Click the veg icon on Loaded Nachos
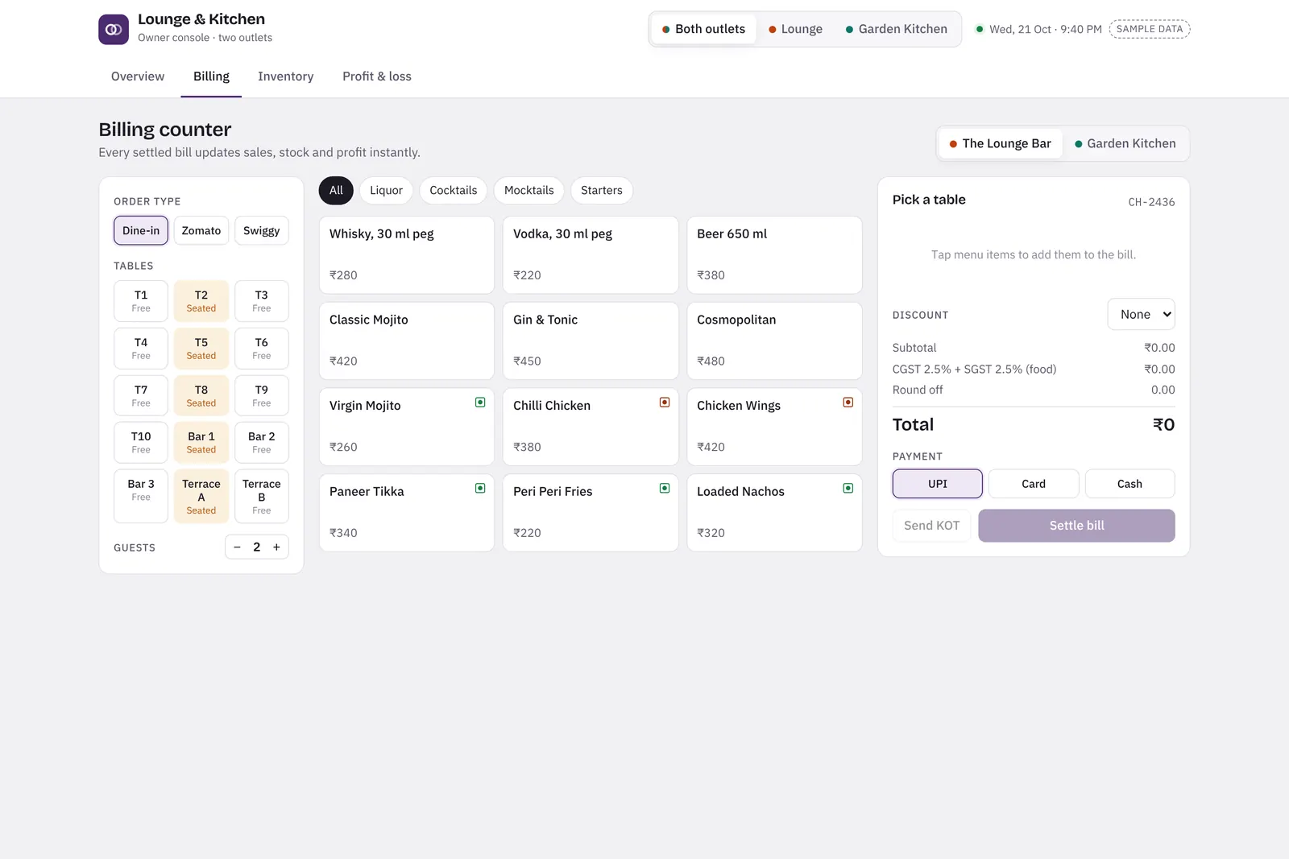The image size is (1289, 859). click(x=848, y=488)
